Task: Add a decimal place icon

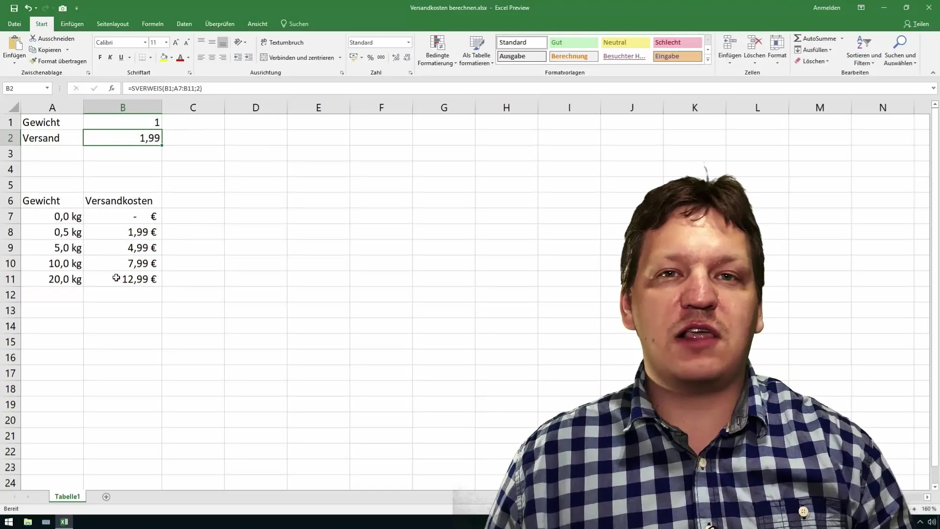Action: coord(396,57)
